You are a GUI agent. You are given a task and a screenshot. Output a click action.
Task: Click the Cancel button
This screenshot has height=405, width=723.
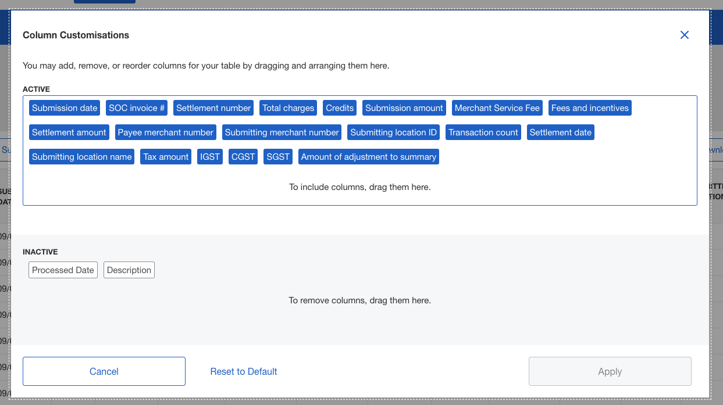click(104, 371)
